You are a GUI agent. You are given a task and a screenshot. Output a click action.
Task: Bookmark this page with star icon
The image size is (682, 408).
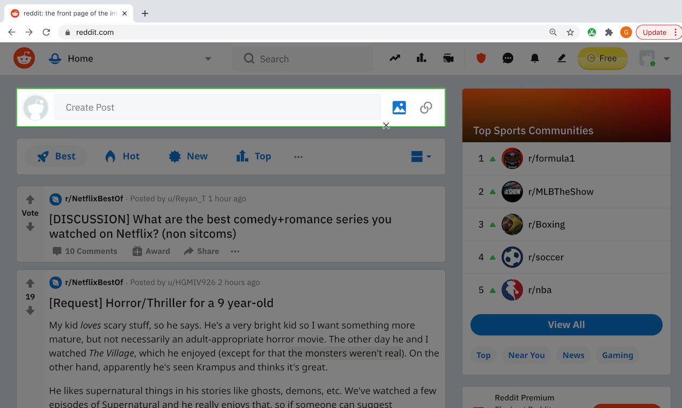point(570,32)
